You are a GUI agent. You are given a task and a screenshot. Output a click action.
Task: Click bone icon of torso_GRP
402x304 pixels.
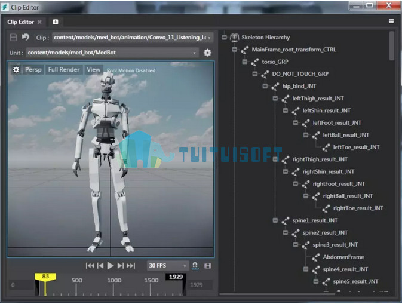pyautogui.click(x=255, y=62)
